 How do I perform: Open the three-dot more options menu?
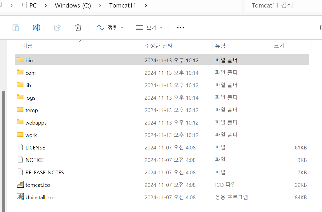(181, 28)
